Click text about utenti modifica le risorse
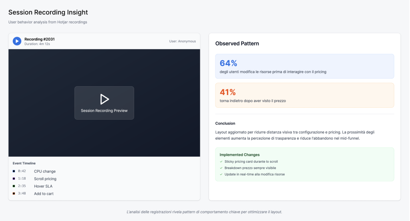This screenshot has height=221, width=410. pos(273,72)
